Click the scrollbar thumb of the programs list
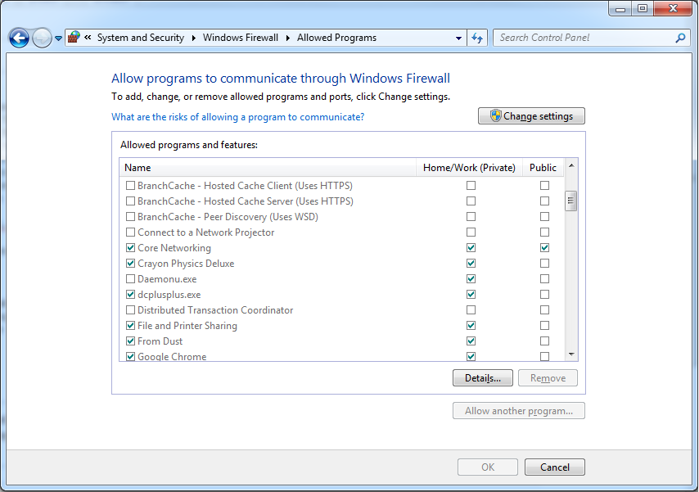The image size is (699, 492). click(x=571, y=201)
